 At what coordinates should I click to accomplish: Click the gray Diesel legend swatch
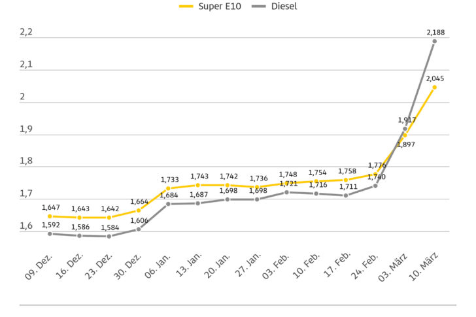[256, 7]
